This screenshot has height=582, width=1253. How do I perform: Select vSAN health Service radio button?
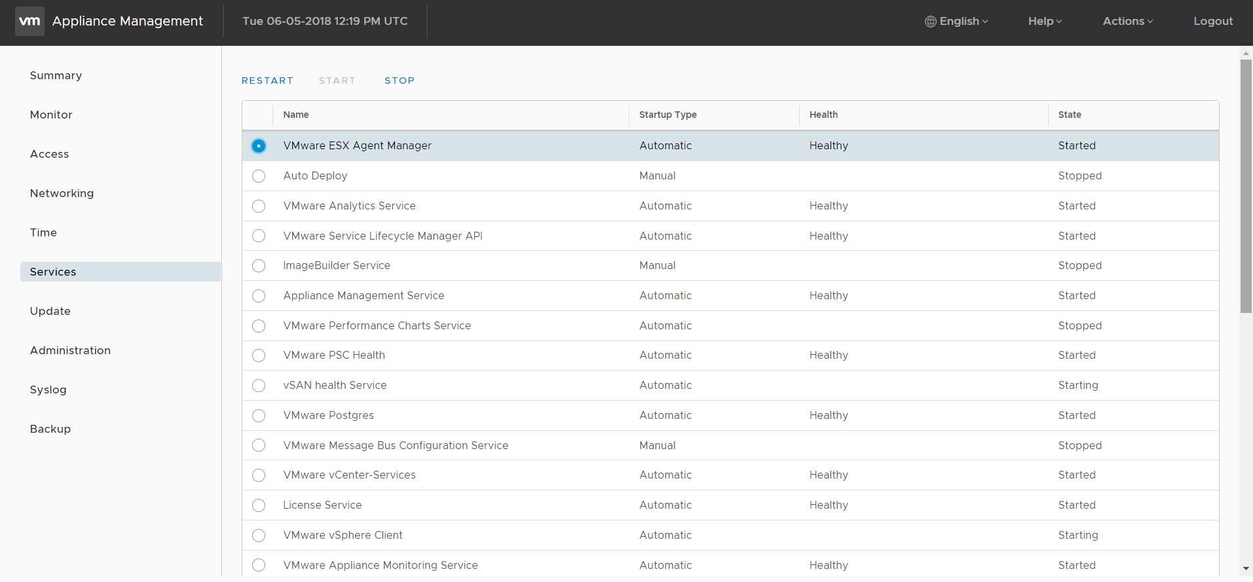[x=259, y=386]
